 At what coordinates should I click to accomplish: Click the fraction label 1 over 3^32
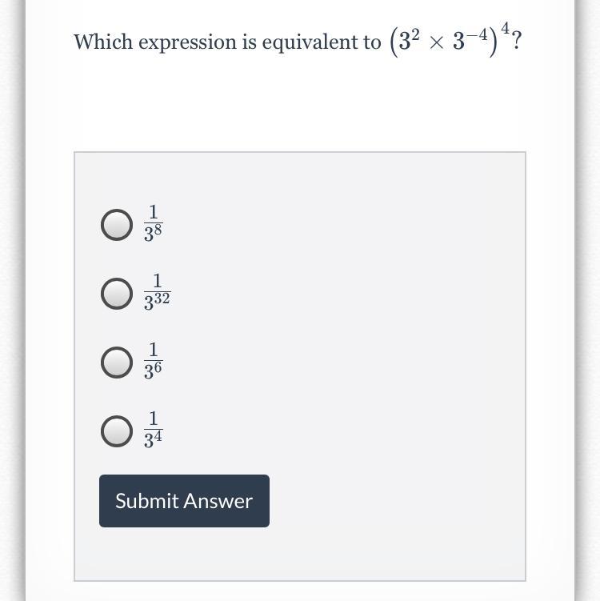(x=157, y=292)
